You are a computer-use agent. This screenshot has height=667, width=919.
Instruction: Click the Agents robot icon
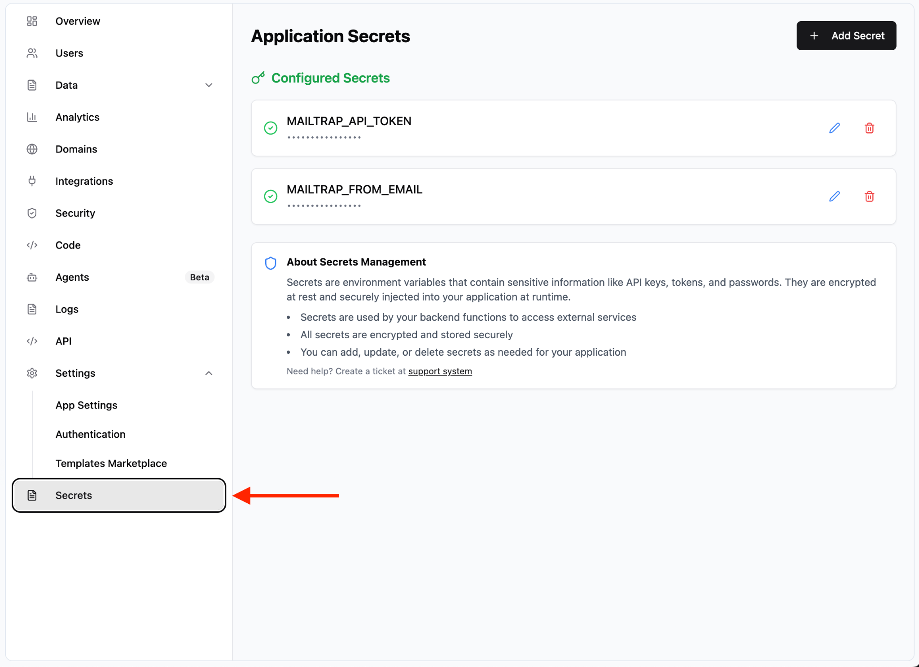(x=32, y=277)
